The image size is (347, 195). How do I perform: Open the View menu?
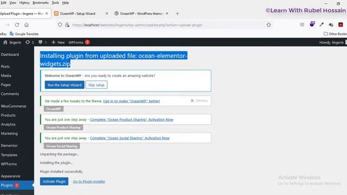pos(12,3)
